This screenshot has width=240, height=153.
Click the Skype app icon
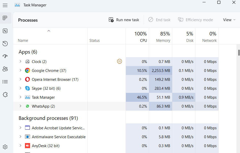(28, 88)
